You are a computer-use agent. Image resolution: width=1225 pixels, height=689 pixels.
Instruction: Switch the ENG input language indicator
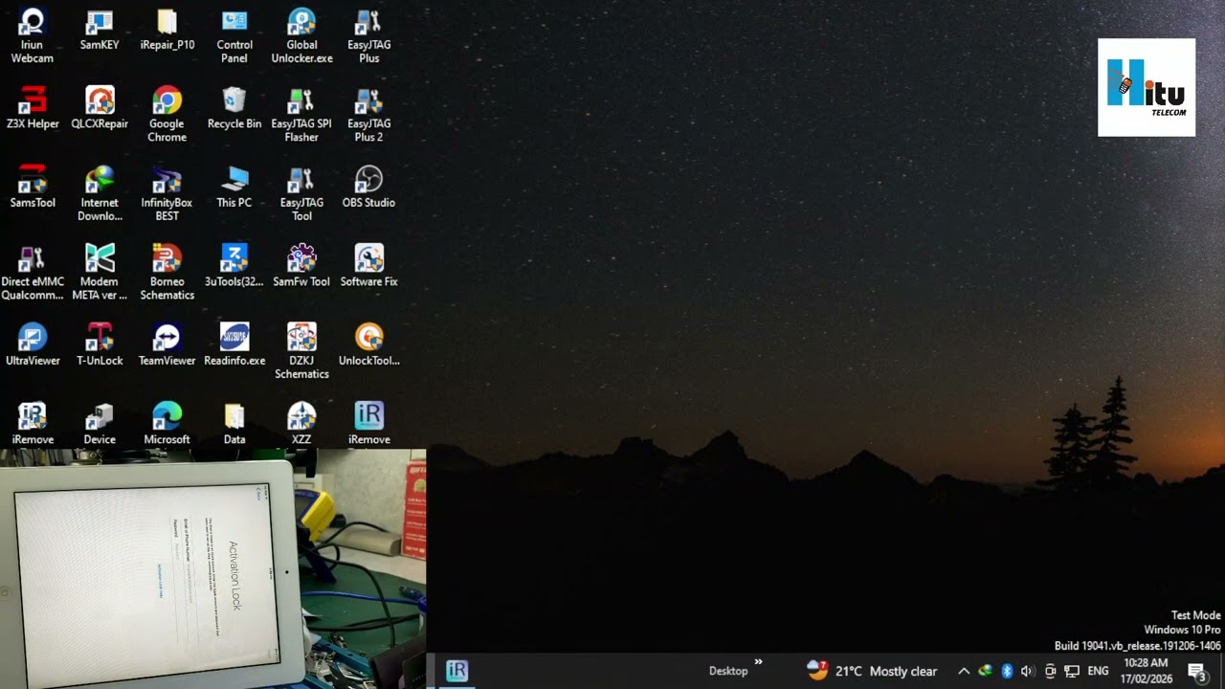pos(1098,671)
